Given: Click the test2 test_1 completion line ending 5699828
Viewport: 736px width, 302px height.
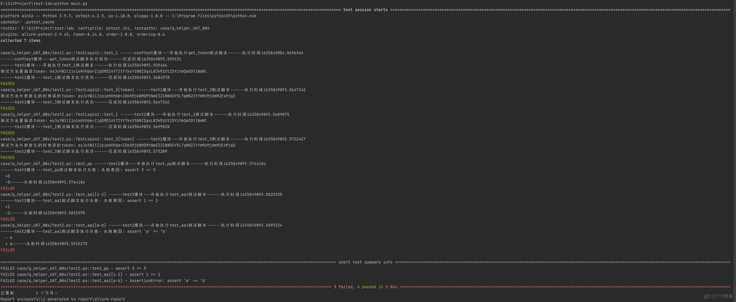Looking at the screenshot, I should [x=85, y=127].
